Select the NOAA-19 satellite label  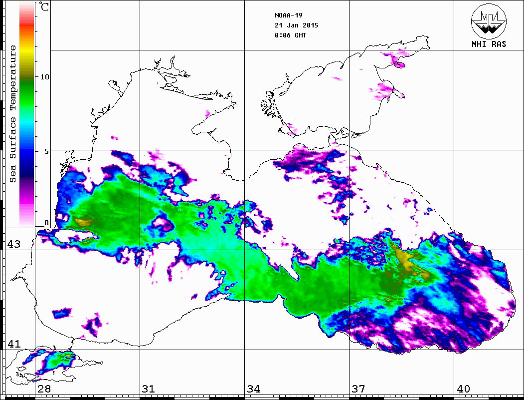[288, 15]
